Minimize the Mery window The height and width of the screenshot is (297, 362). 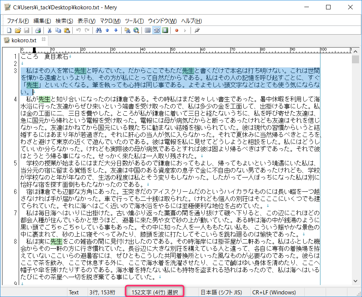pyautogui.click(x=307, y=7)
